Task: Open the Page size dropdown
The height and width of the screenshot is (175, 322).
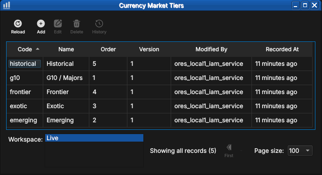Action: 300,151
